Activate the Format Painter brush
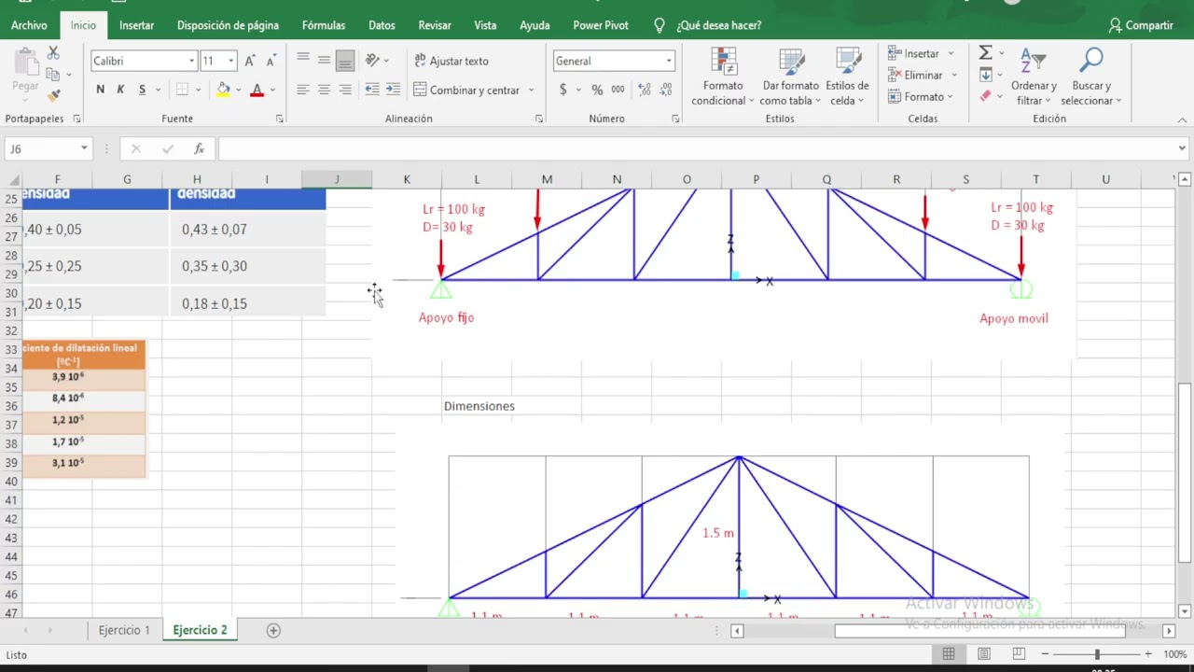 (x=53, y=95)
